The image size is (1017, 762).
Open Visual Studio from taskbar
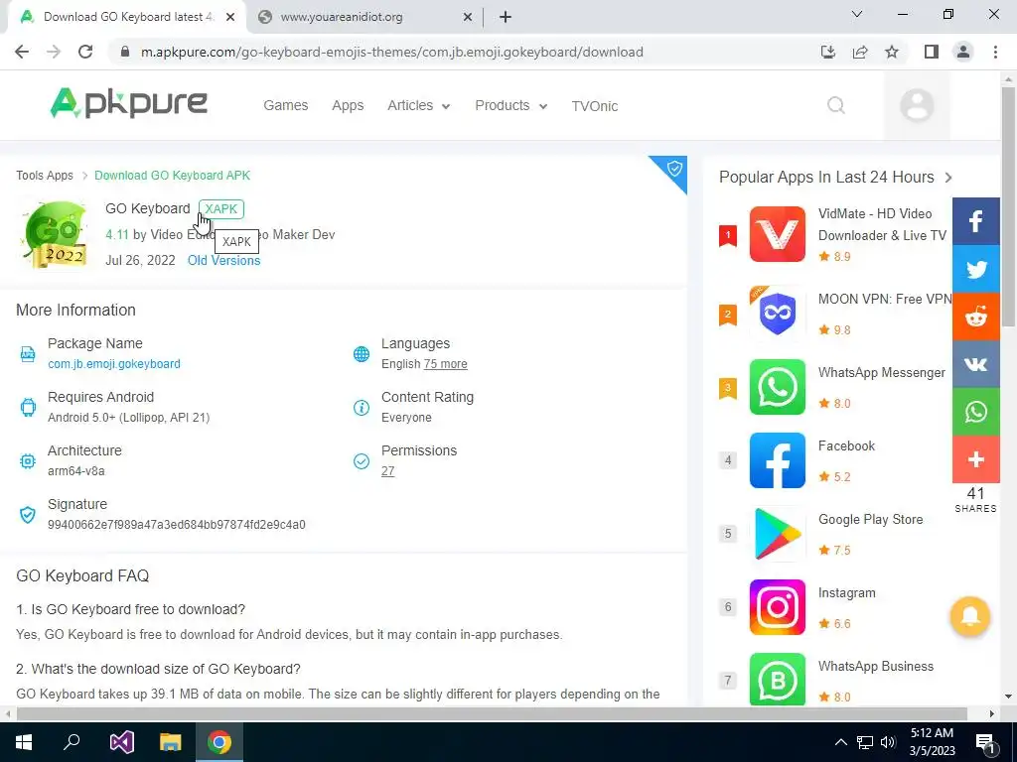click(x=121, y=742)
